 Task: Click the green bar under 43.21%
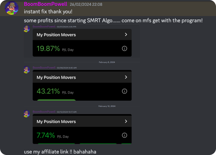[56, 100]
